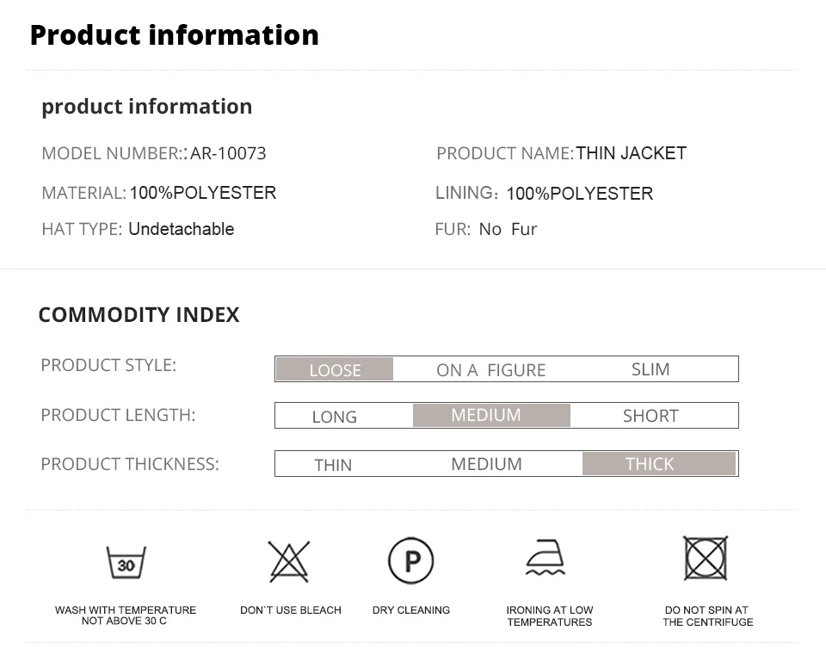Select ON A FIGURE style option
This screenshot has width=826, height=668.
pyautogui.click(x=491, y=370)
